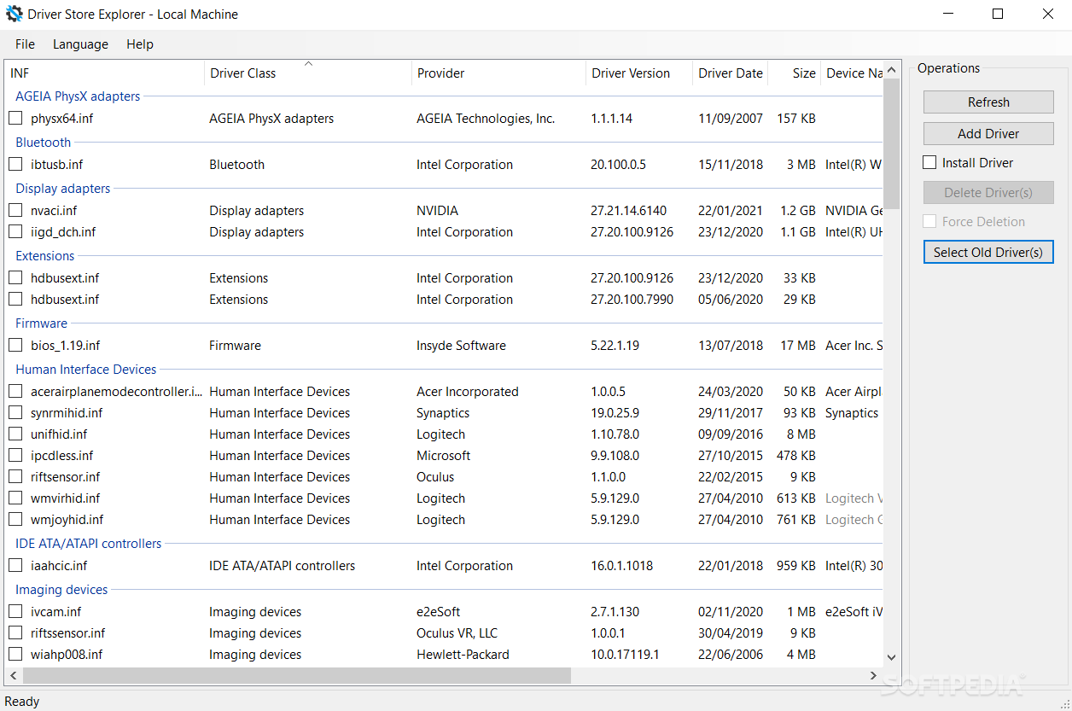Tick the iaahcic.inf checkbox
Viewport: 1072px width, 711px height.
(x=15, y=566)
